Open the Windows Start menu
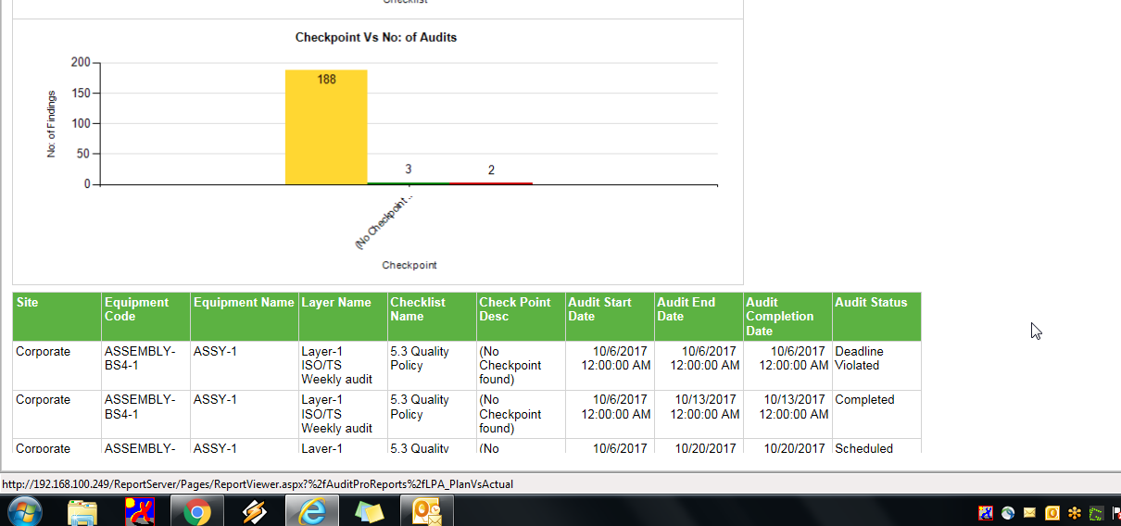This screenshot has width=1121, height=526. 25,511
